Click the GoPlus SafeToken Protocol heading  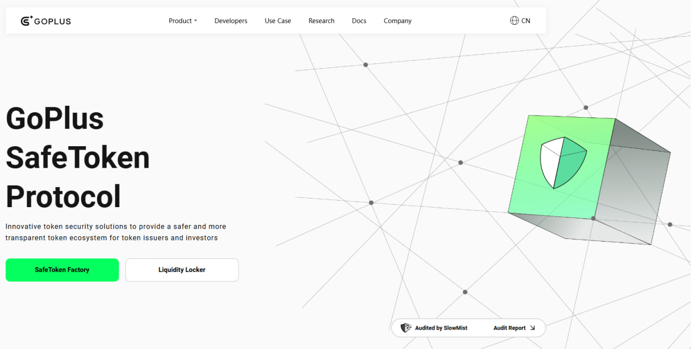[78, 157]
